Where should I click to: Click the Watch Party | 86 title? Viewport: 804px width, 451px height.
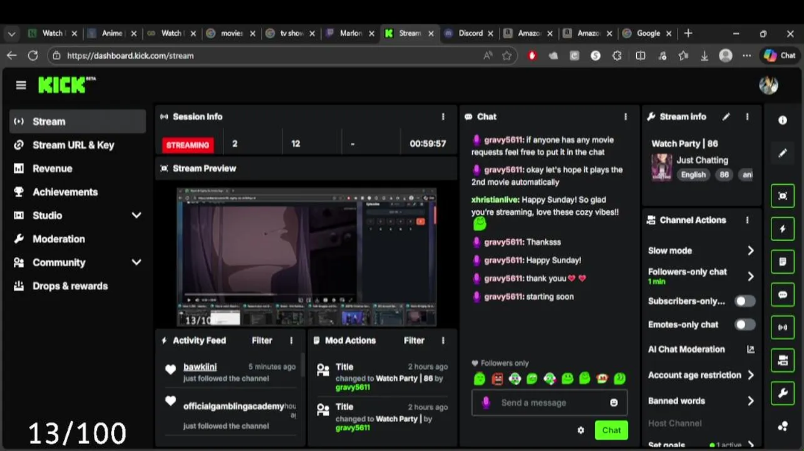click(x=684, y=143)
